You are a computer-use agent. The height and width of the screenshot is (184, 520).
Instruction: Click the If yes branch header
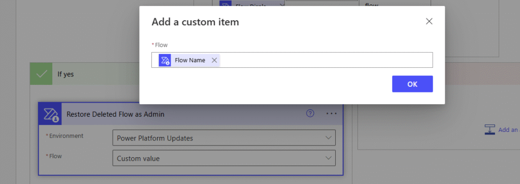click(x=85, y=74)
